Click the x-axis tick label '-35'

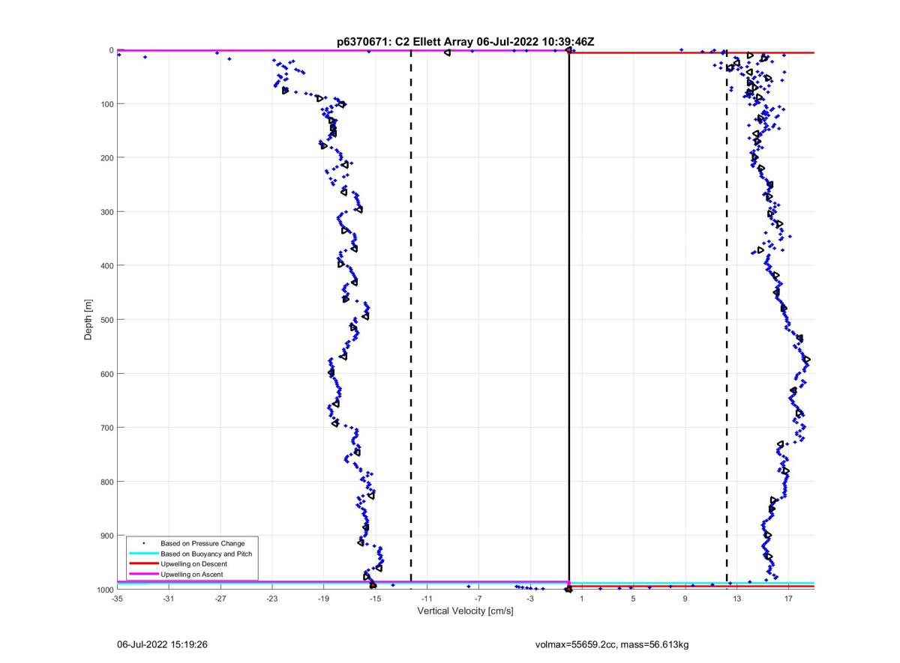pyautogui.click(x=117, y=599)
